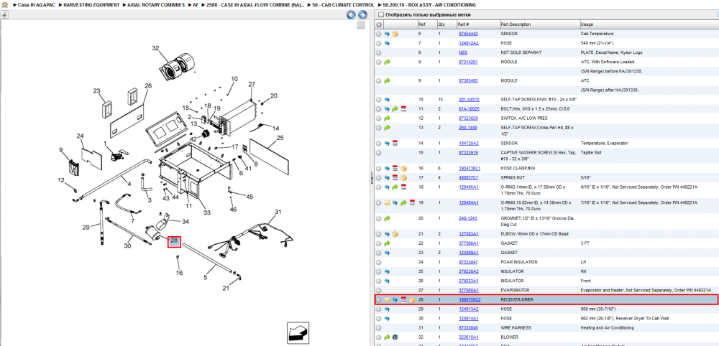719x346 pixels.
Task: Click the package icon in ELBOW row 21
Action: (x=395, y=234)
